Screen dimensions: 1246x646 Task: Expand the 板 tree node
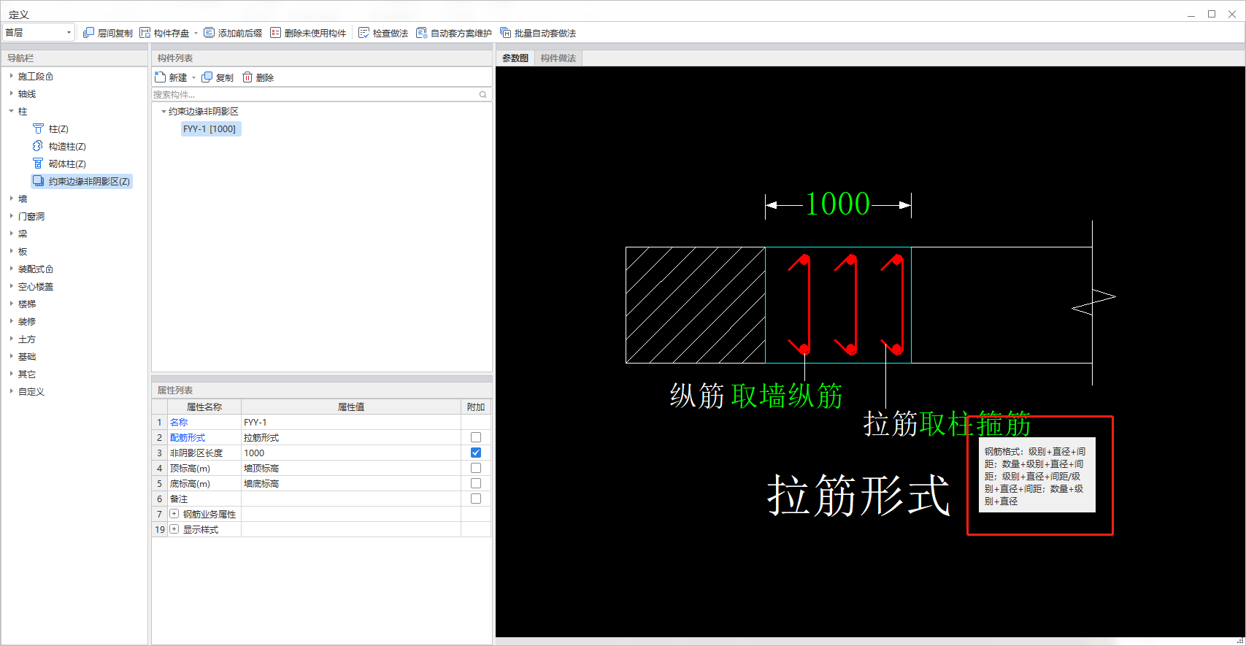click(11, 251)
